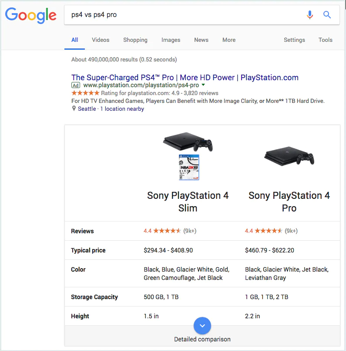The image size is (346, 351).
Task: Click the $460.79 - $622.20 price range
Action: tap(269, 250)
